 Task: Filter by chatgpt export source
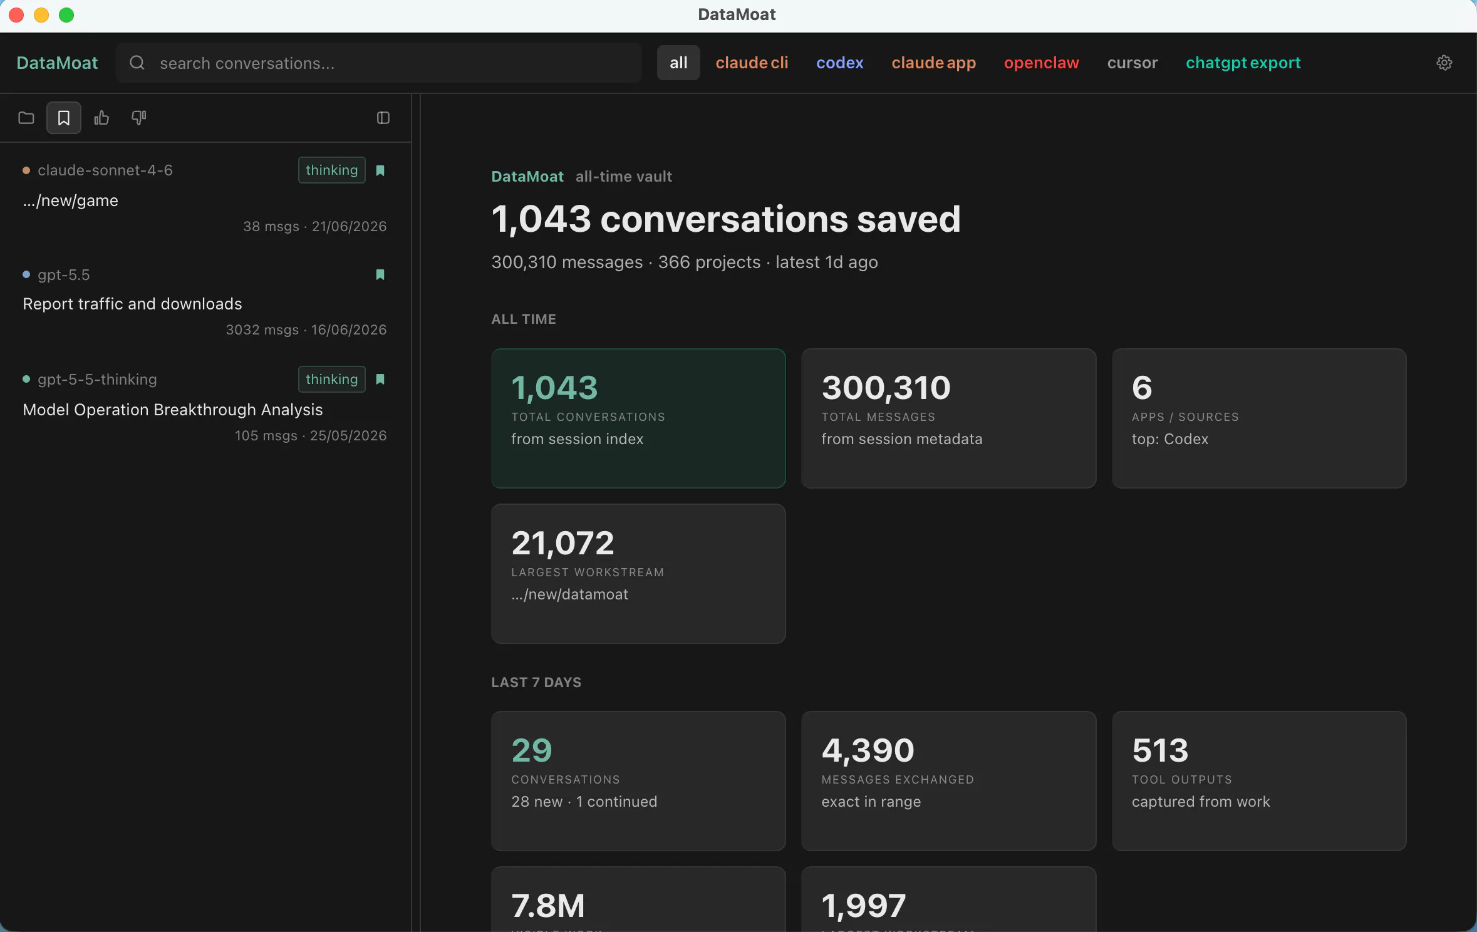click(x=1243, y=63)
